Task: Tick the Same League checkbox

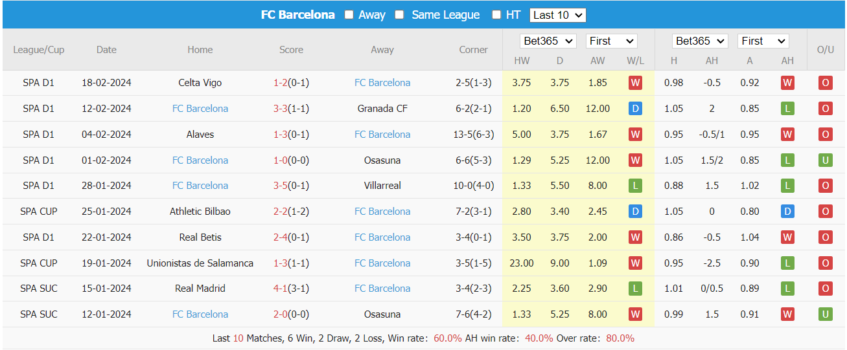Action: pyautogui.click(x=400, y=15)
